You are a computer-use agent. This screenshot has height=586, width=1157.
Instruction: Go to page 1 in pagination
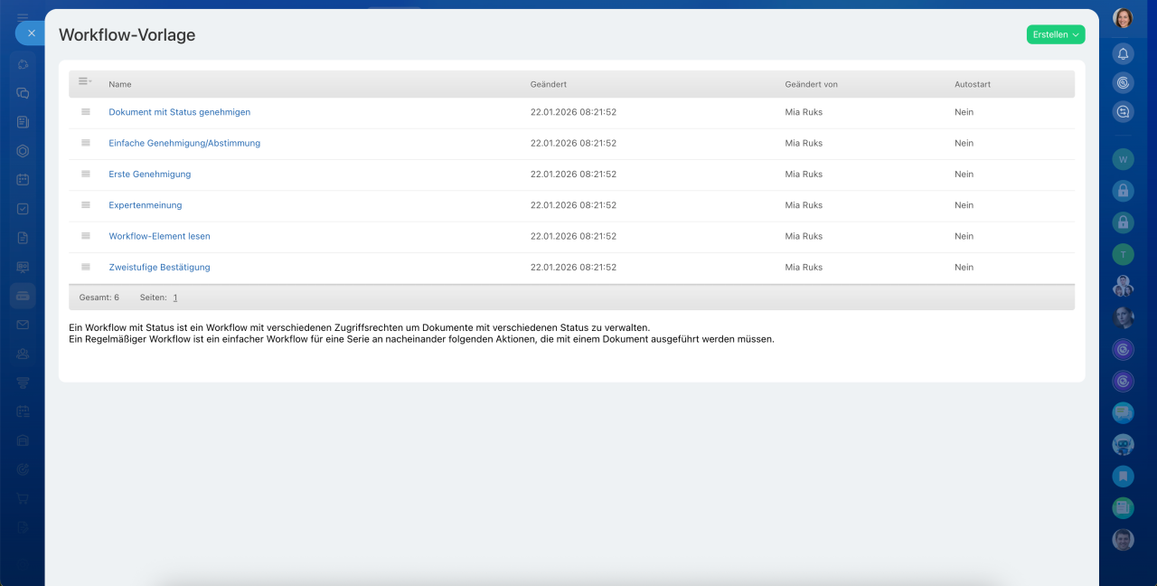(175, 298)
